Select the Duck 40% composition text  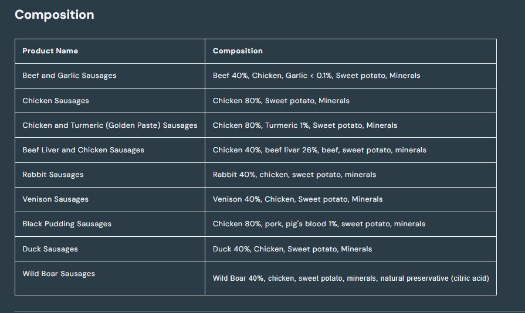292,249
